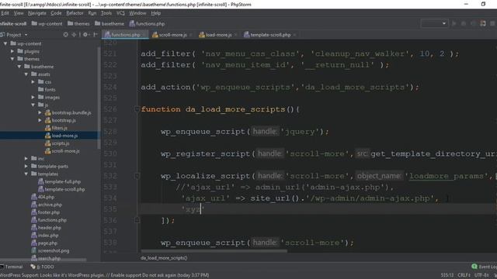The image size is (497, 279).
Task: Click the editor horizontal scrollbar
Action: (x=214, y=251)
